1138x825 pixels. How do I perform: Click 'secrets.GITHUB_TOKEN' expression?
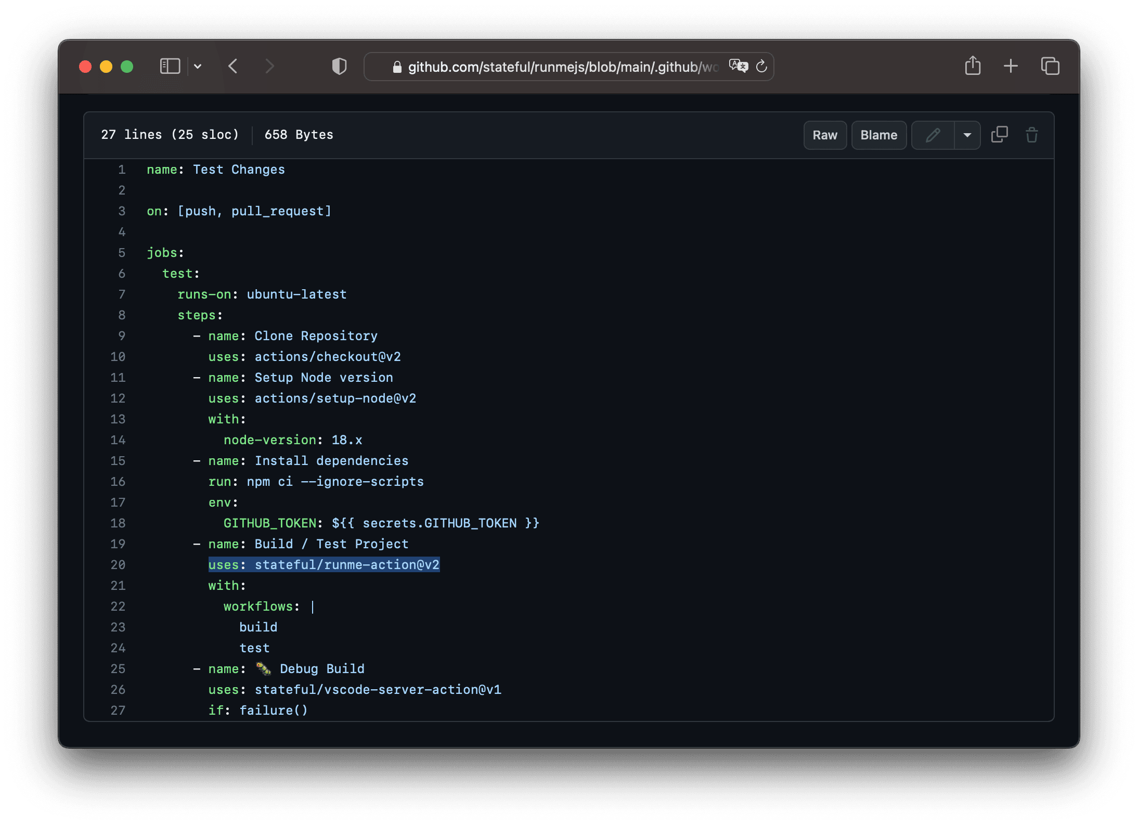pos(439,523)
